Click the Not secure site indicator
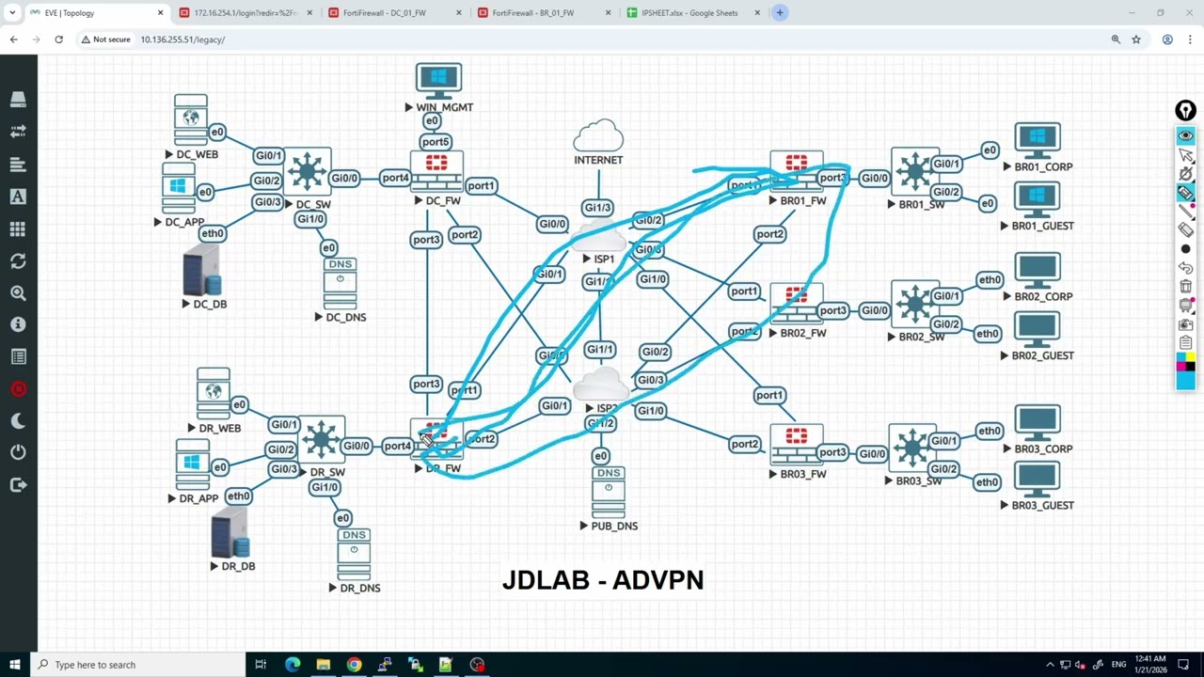 [105, 39]
